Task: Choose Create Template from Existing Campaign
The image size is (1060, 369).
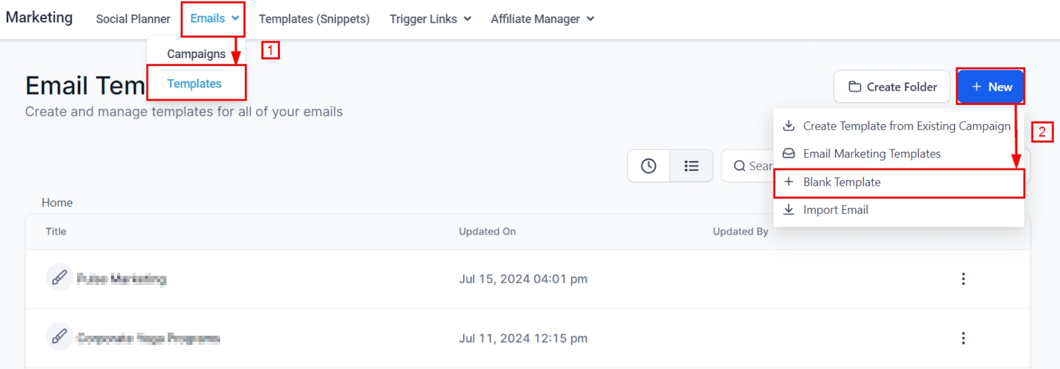Action: (x=906, y=126)
